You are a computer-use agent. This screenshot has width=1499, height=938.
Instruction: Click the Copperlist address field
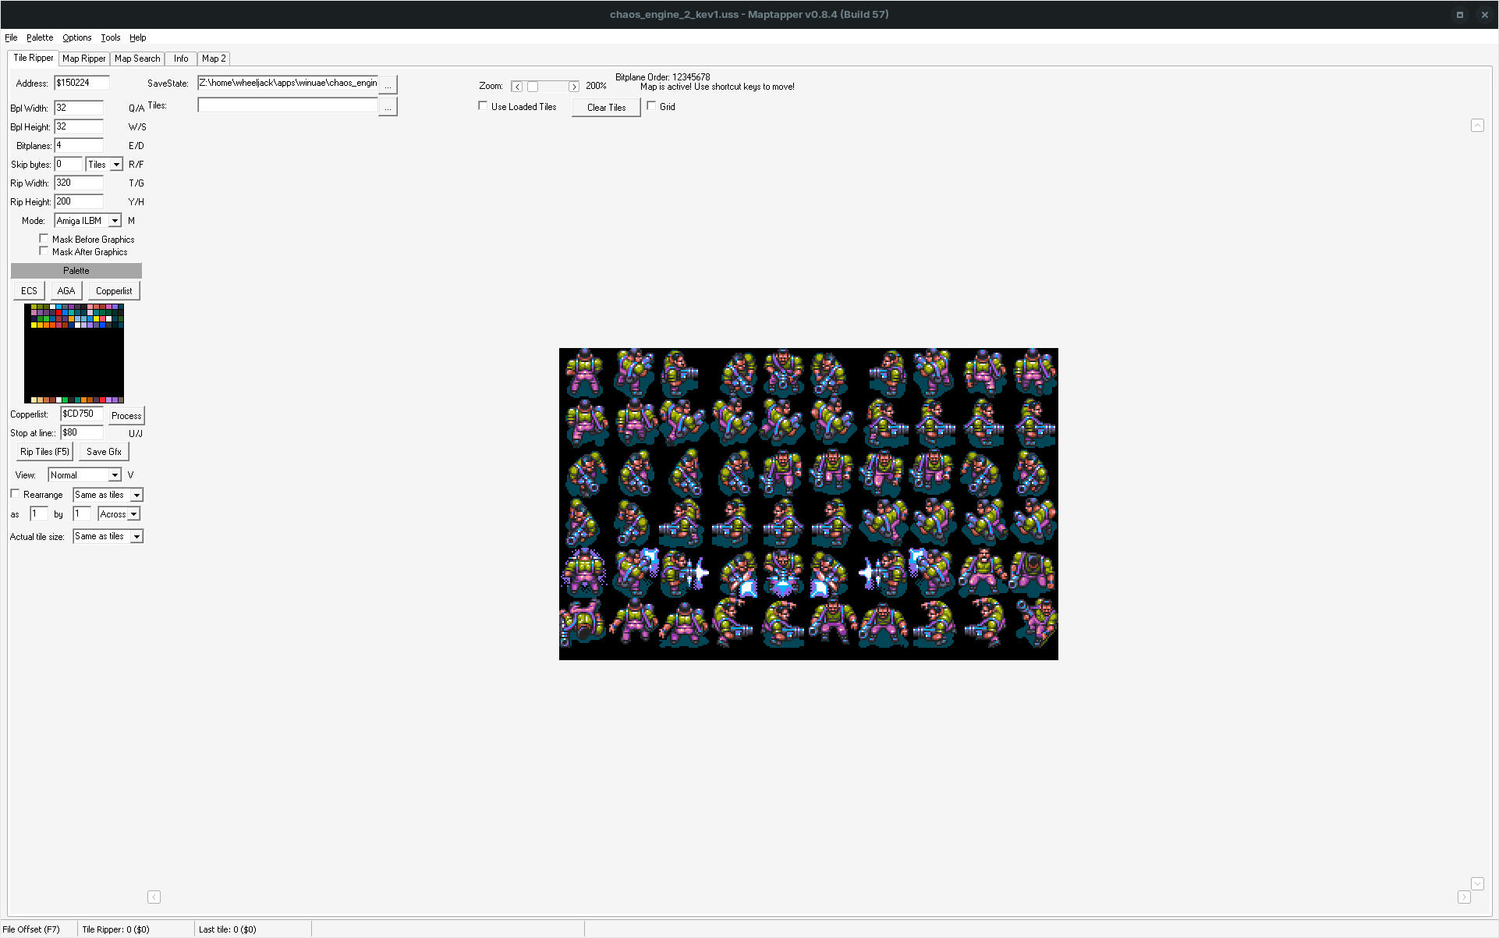tap(82, 414)
